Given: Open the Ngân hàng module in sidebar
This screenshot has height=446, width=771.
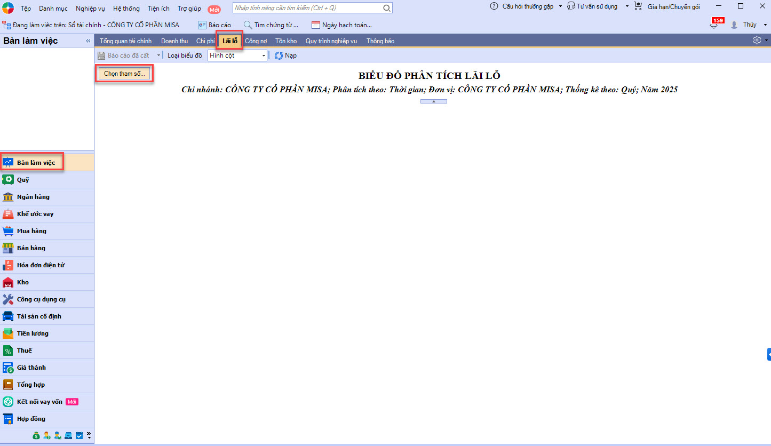Looking at the screenshot, I should pyautogui.click(x=33, y=197).
